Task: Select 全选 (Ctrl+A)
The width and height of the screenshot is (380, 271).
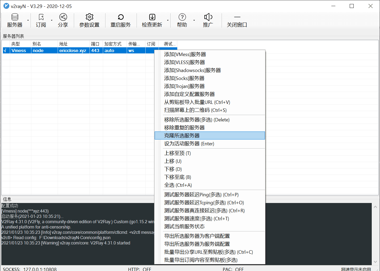Action: tap(210, 185)
